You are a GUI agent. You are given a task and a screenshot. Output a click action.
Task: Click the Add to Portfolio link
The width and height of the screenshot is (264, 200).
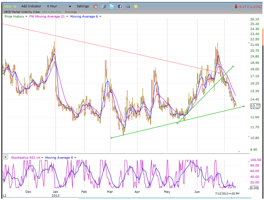click(52, 12)
